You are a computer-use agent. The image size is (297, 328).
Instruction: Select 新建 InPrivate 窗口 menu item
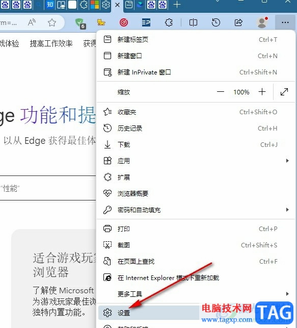196,72
